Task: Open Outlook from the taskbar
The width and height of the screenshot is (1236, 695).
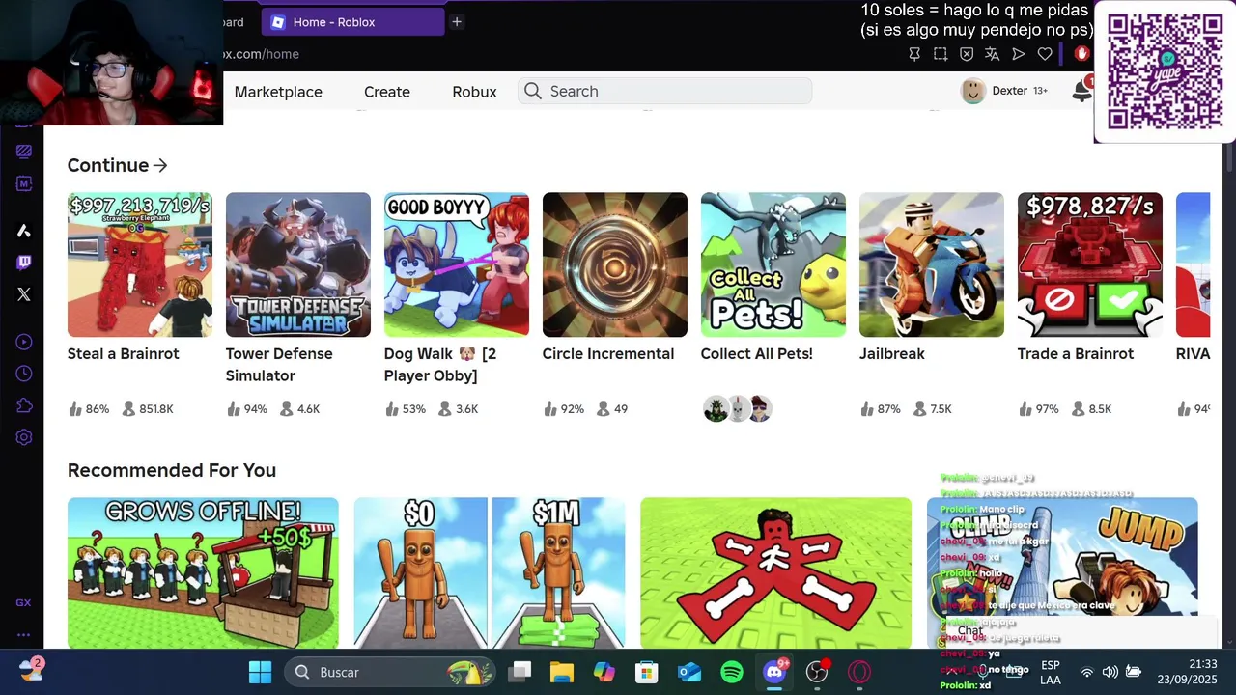Action: (689, 672)
